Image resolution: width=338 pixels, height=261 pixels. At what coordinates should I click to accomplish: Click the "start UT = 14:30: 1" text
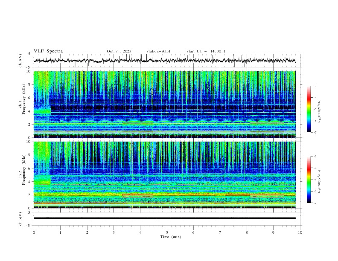tap(206, 51)
